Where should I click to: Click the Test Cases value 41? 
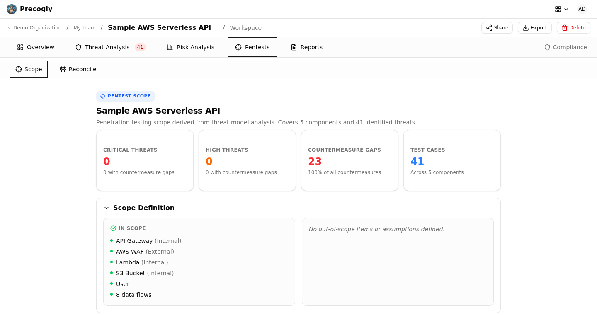click(417, 162)
